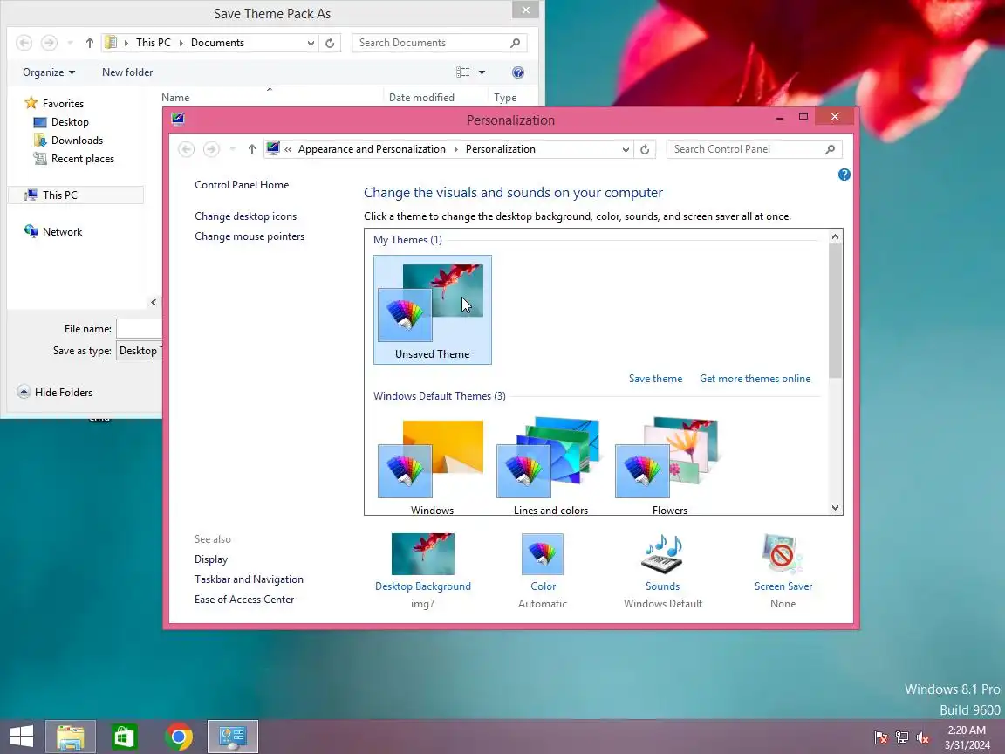This screenshot has width=1005, height=754.
Task: Refresh the Personalization address bar
Action: 645,149
